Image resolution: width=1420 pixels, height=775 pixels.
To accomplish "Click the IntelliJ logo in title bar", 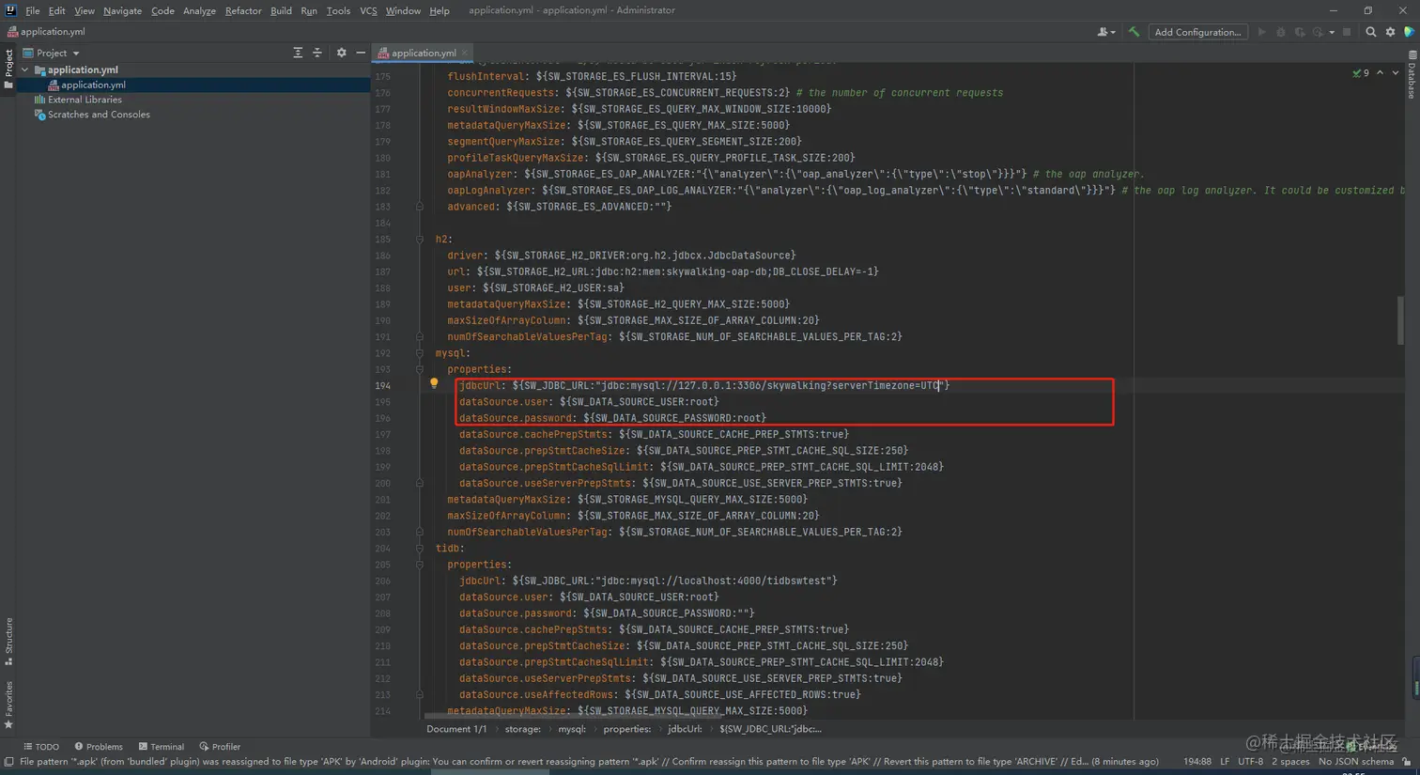I will tap(10, 10).
